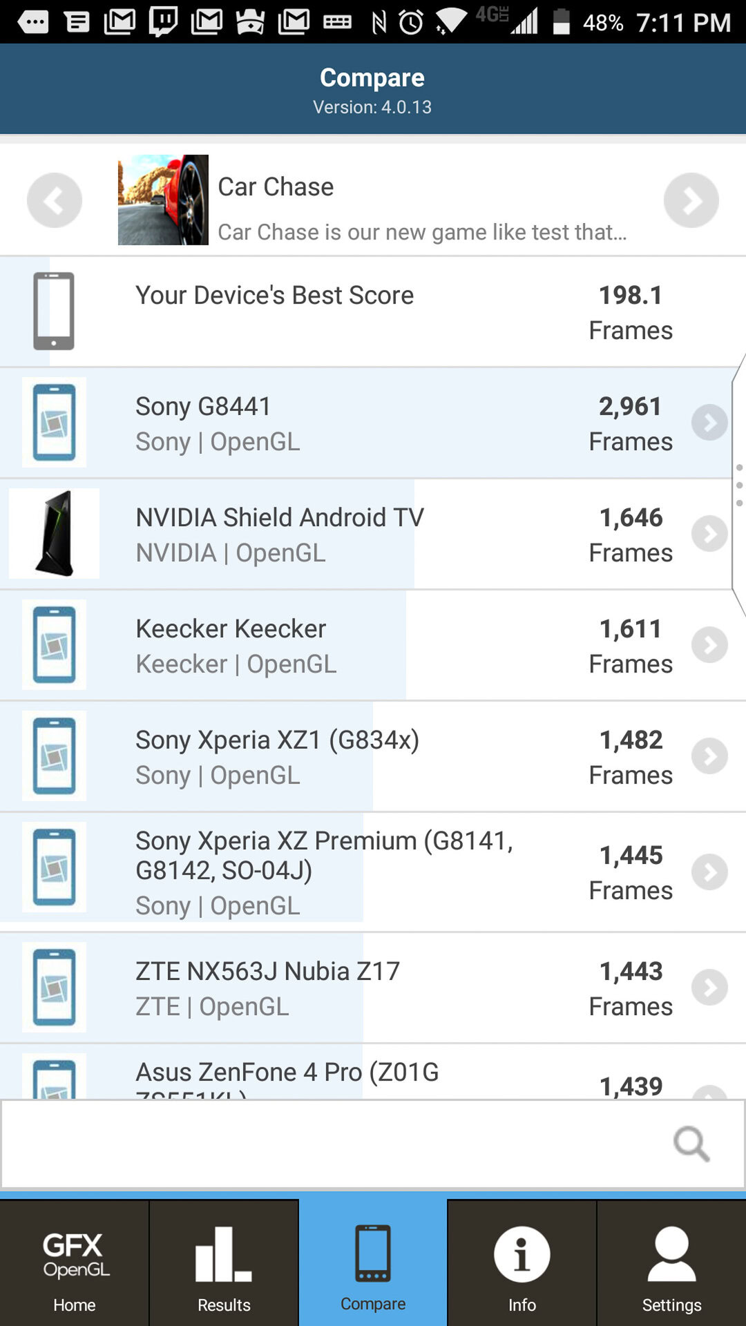This screenshot has height=1326, width=746.
Task: Tap Your Device's phone icon
Action: coord(54,311)
